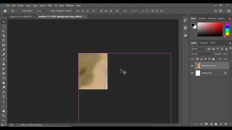Screen dimensions: 232x130
Task: Select the Move tool
Action: tap(4, 22)
